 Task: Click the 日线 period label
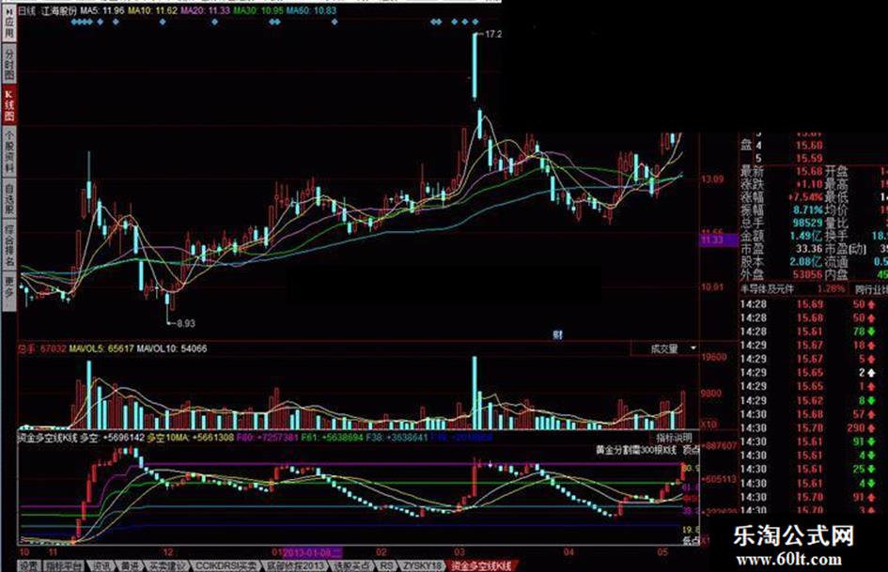[x=26, y=10]
